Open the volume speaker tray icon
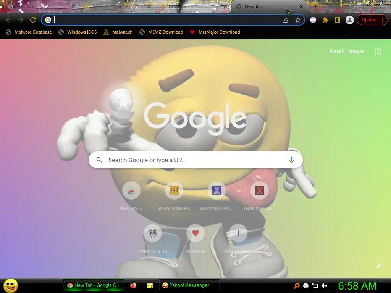Image resolution: width=391 pixels, height=293 pixels. [x=324, y=286]
